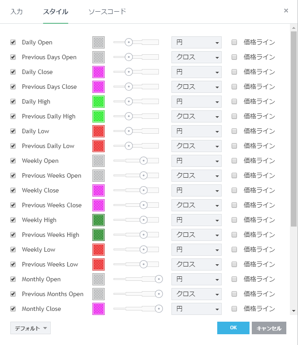Open the Monthly Close color swatch
The height and width of the screenshot is (345, 298).
pos(98,309)
